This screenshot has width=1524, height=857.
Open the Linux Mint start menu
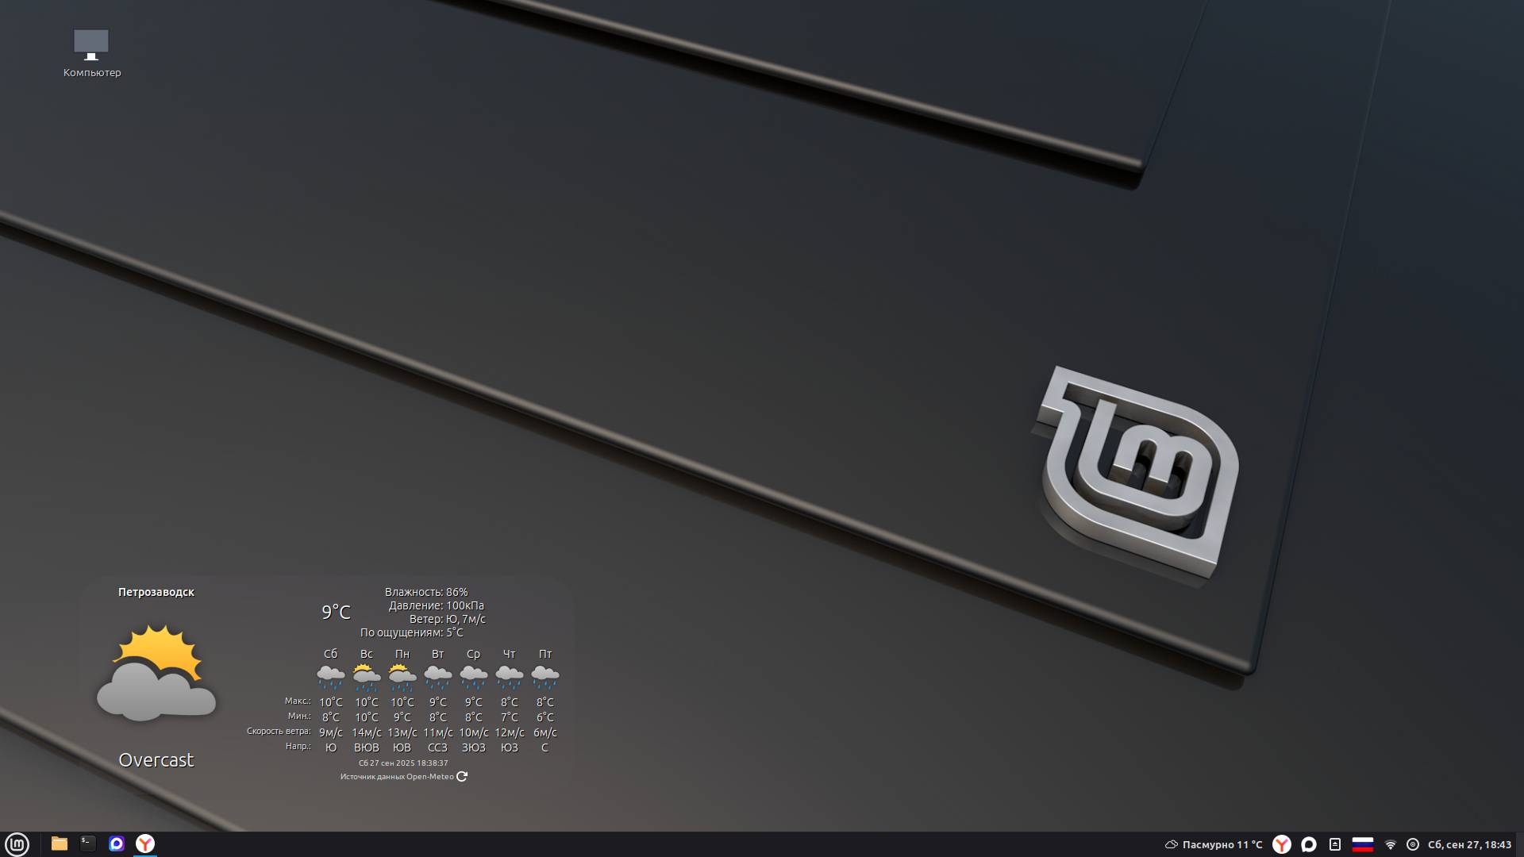(x=17, y=844)
